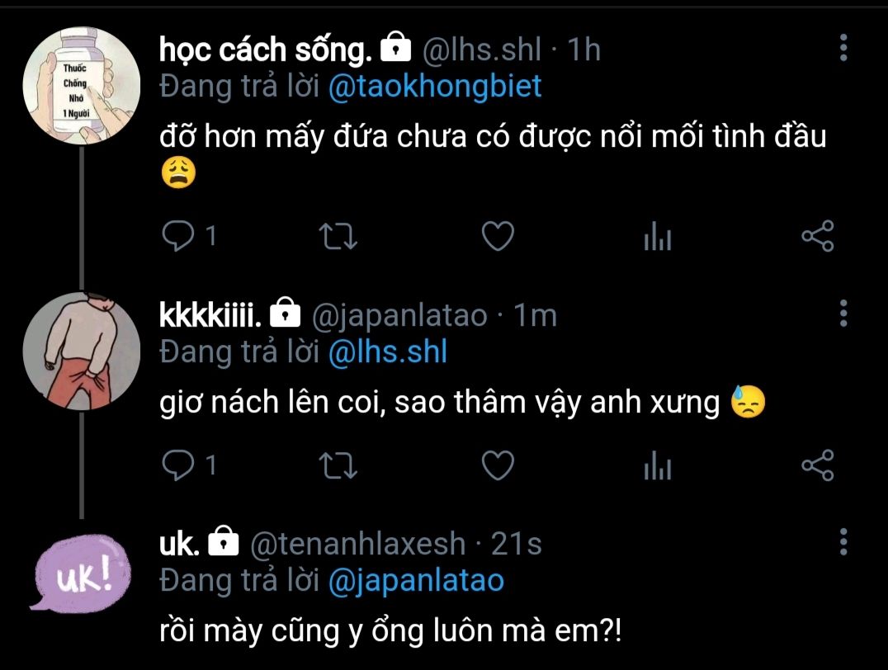View analytics for kkkkiiii. tweet

point(658,467)
